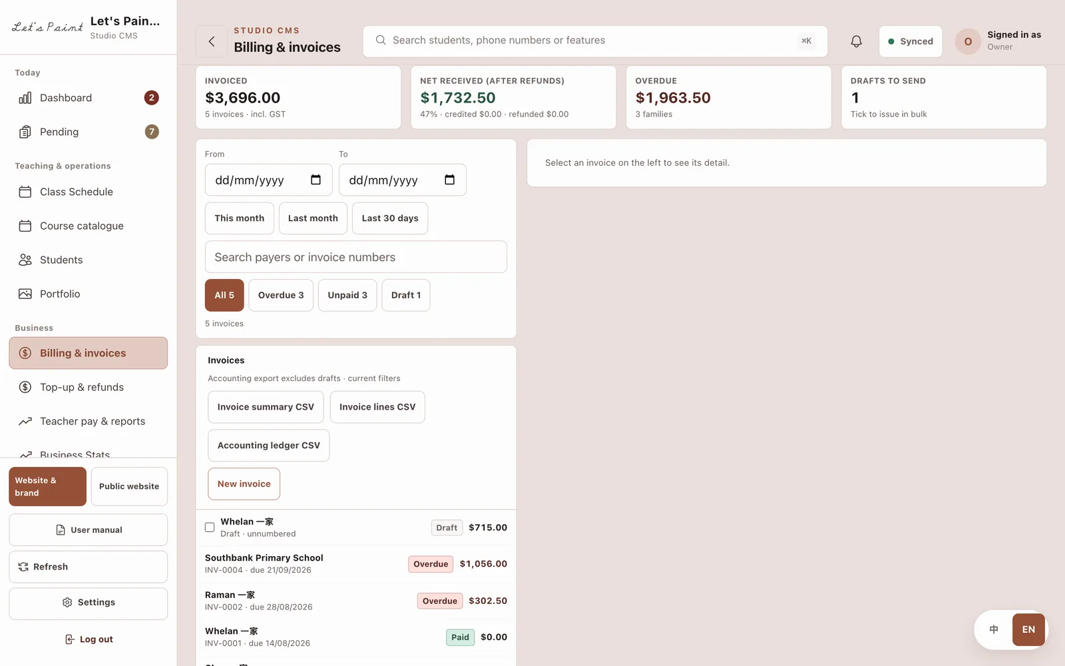Export Accounting ledger CSV
The image size is (1065, 666).
click(x=269, y=446)
